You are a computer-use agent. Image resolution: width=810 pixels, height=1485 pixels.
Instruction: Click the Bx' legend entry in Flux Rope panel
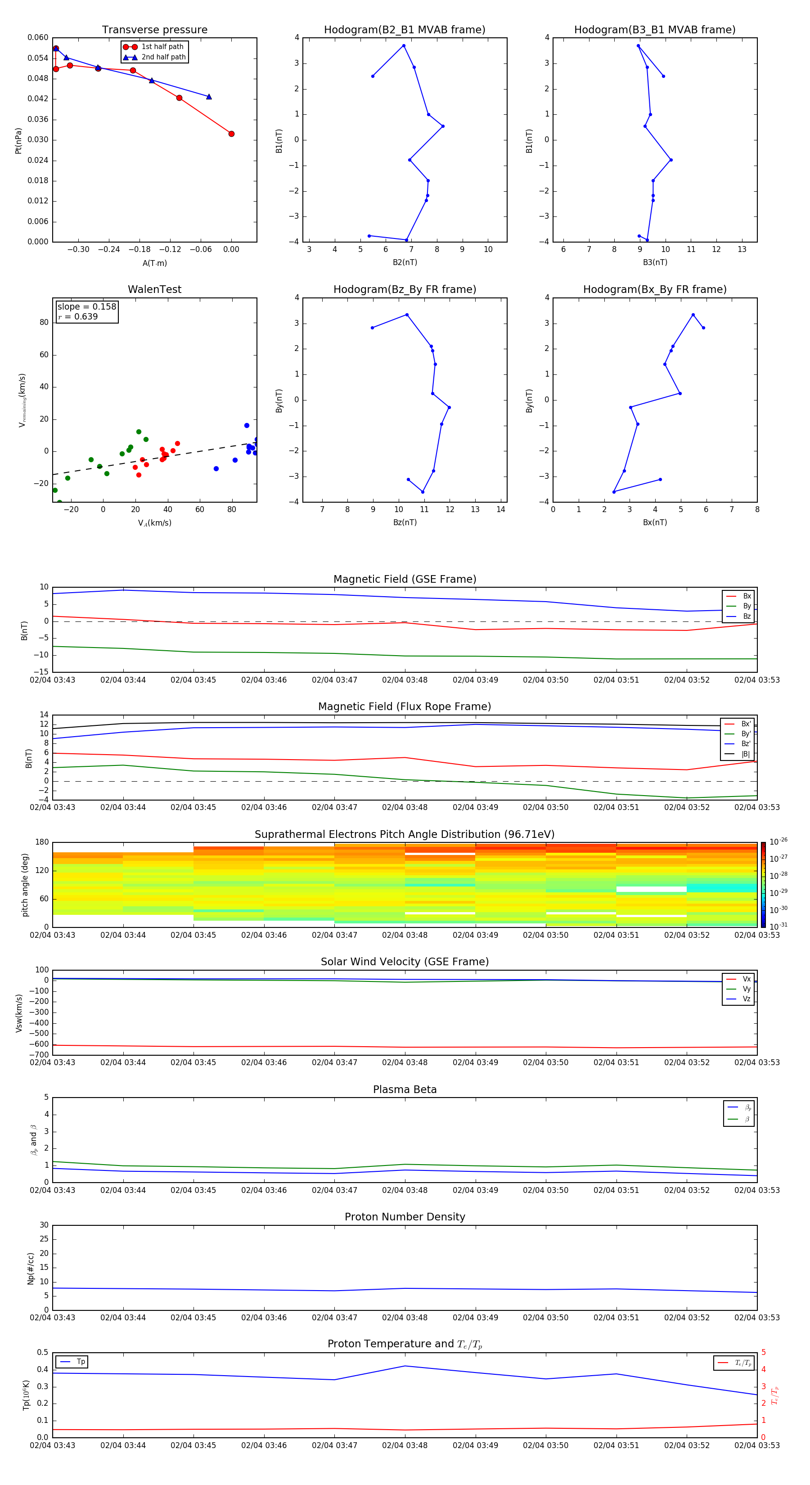(738, 724)
